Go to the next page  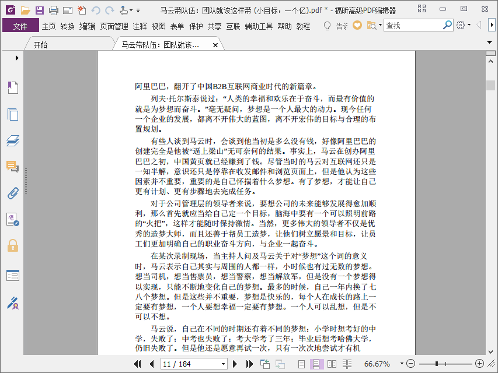pos(235,364)
